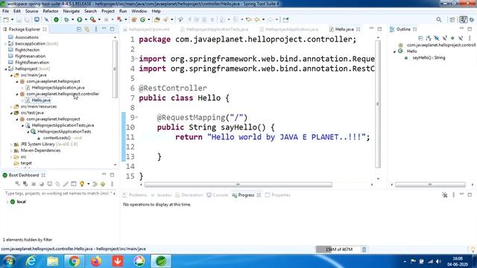Collapse the src/test/java folder

pyautogui.click(x=11, y=113)
